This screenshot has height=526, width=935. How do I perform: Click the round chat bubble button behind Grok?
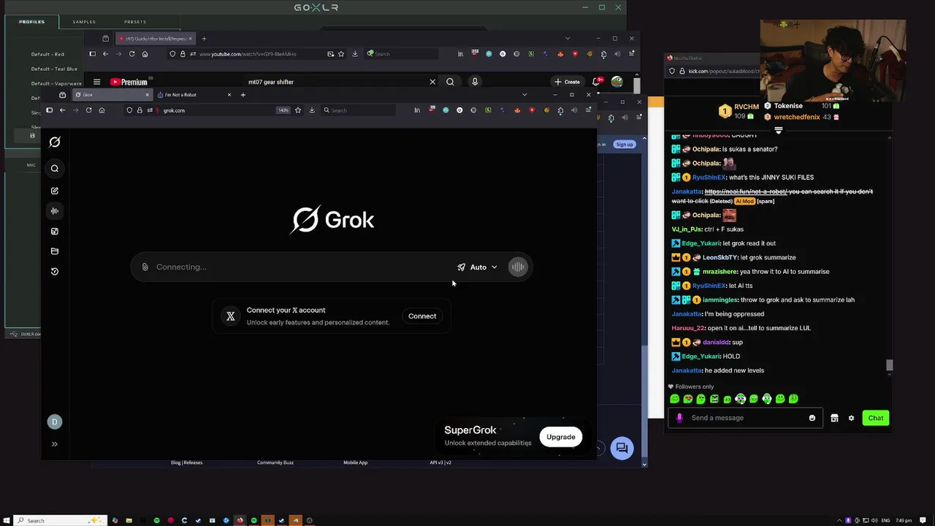pos(622,449)
